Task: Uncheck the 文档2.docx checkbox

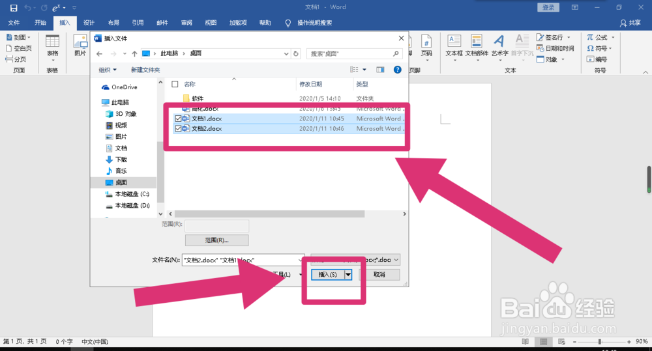Action: tap(178, 129)
